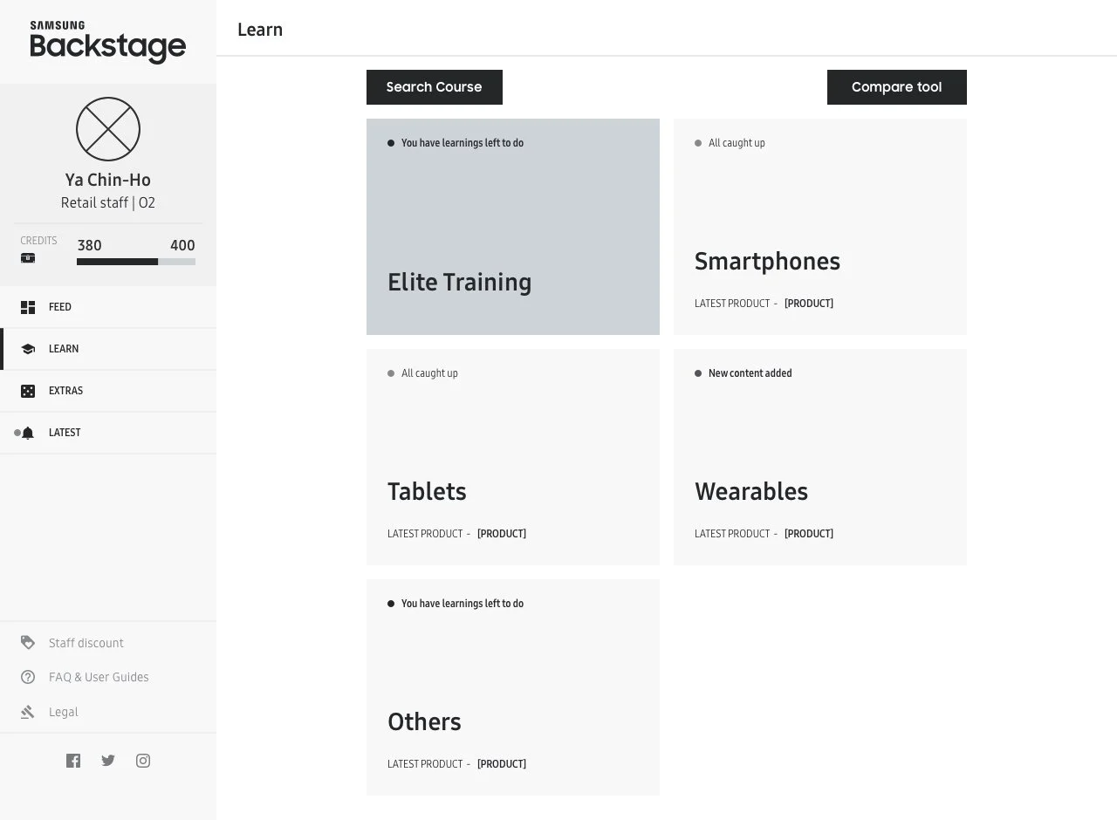Click the Latest notification bell icon
This screenshot has height=820, width=1117.
[x=28, y=433]
